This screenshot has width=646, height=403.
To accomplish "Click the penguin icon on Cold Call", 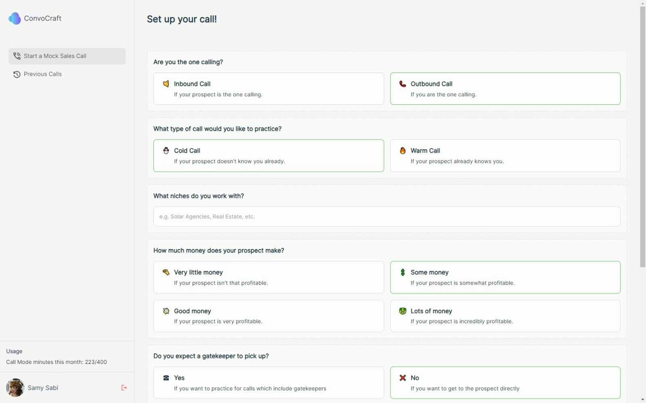I will 166,151.
